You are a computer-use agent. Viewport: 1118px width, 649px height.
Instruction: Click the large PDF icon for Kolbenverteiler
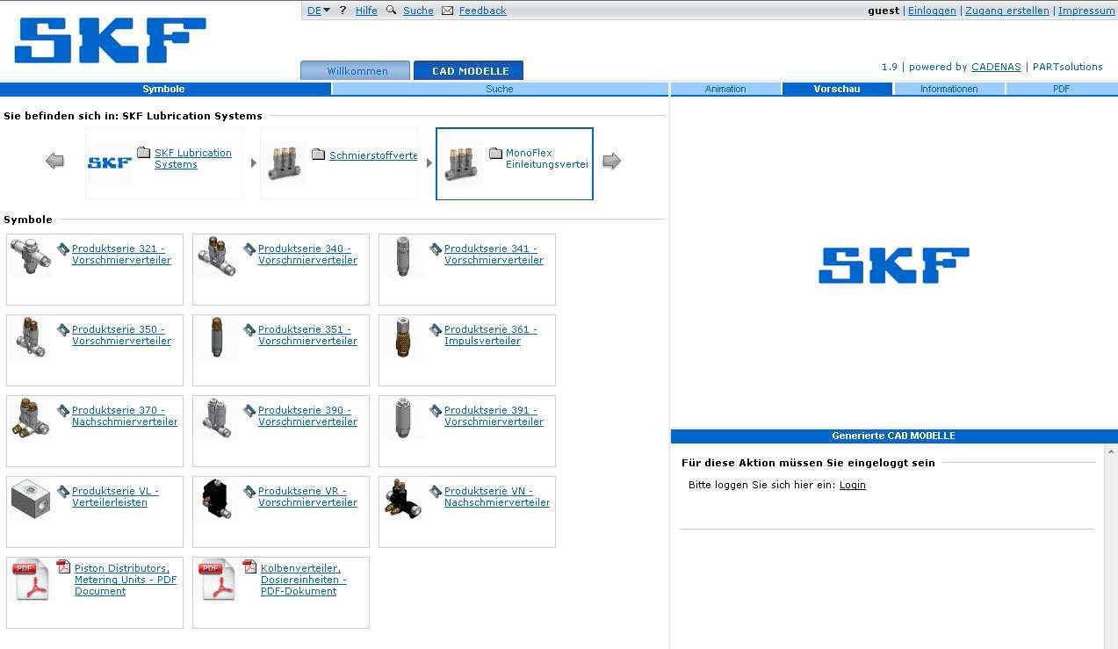coord(218,580)
